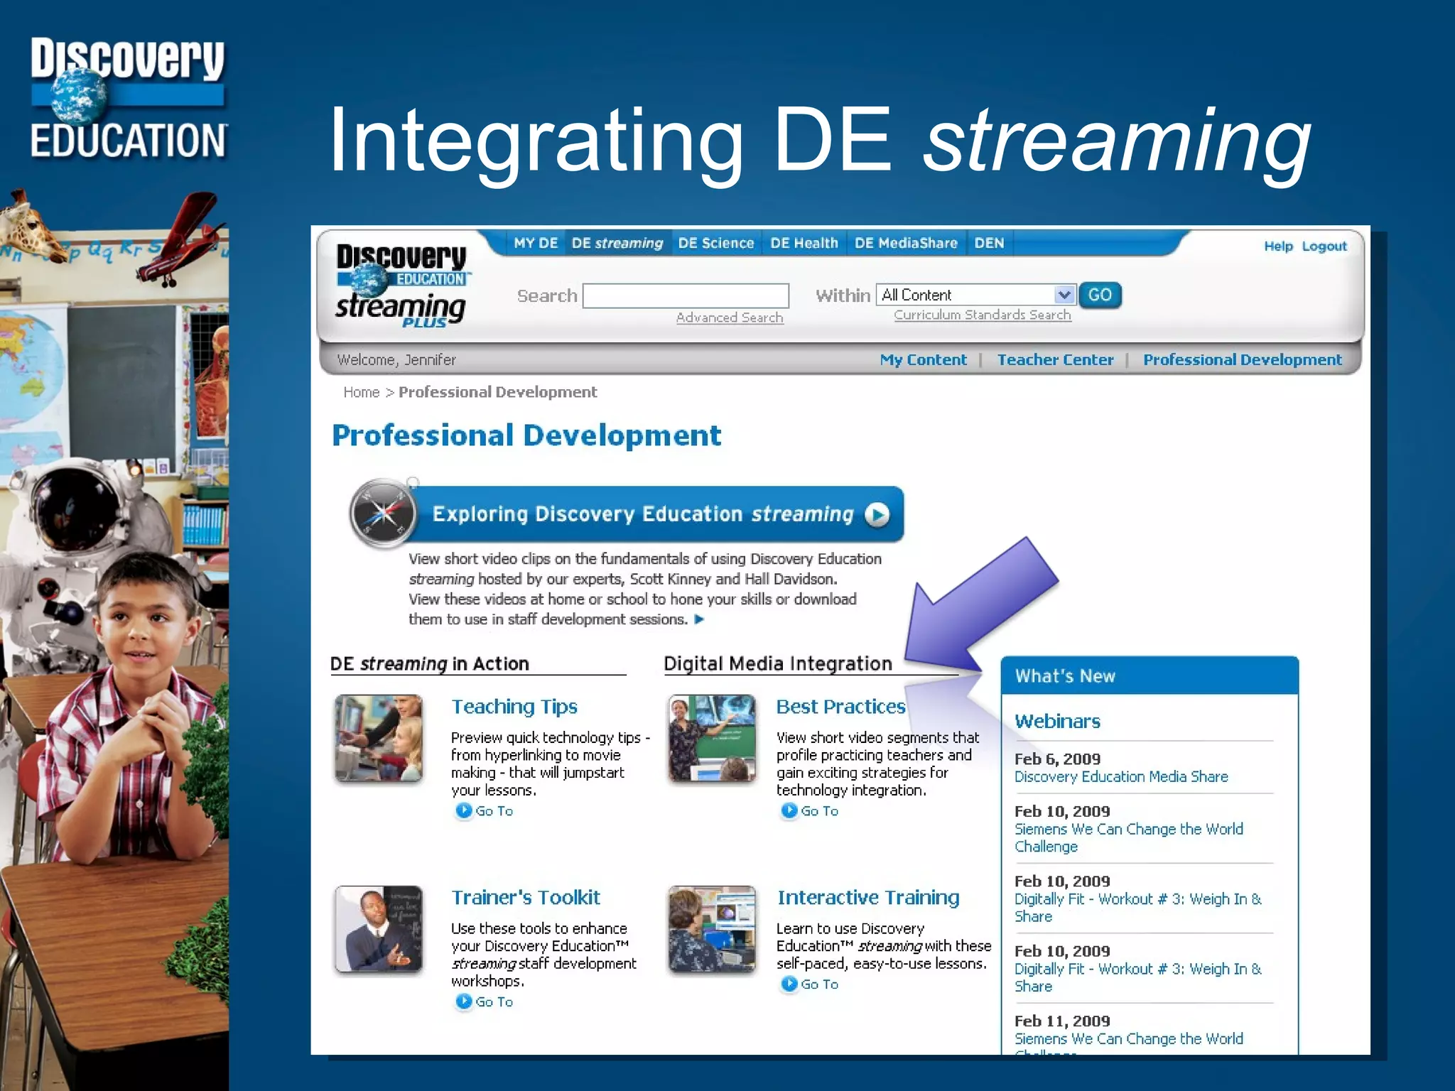Go to My Content
The width and height of the screenshot is (1455, 1091).
[x=923, y=359]
